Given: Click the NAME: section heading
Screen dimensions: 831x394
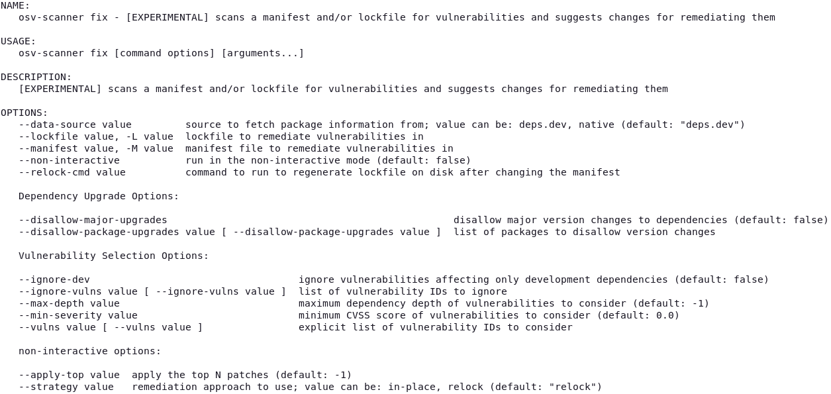Looking at the screenshot, I should (15, 5).
